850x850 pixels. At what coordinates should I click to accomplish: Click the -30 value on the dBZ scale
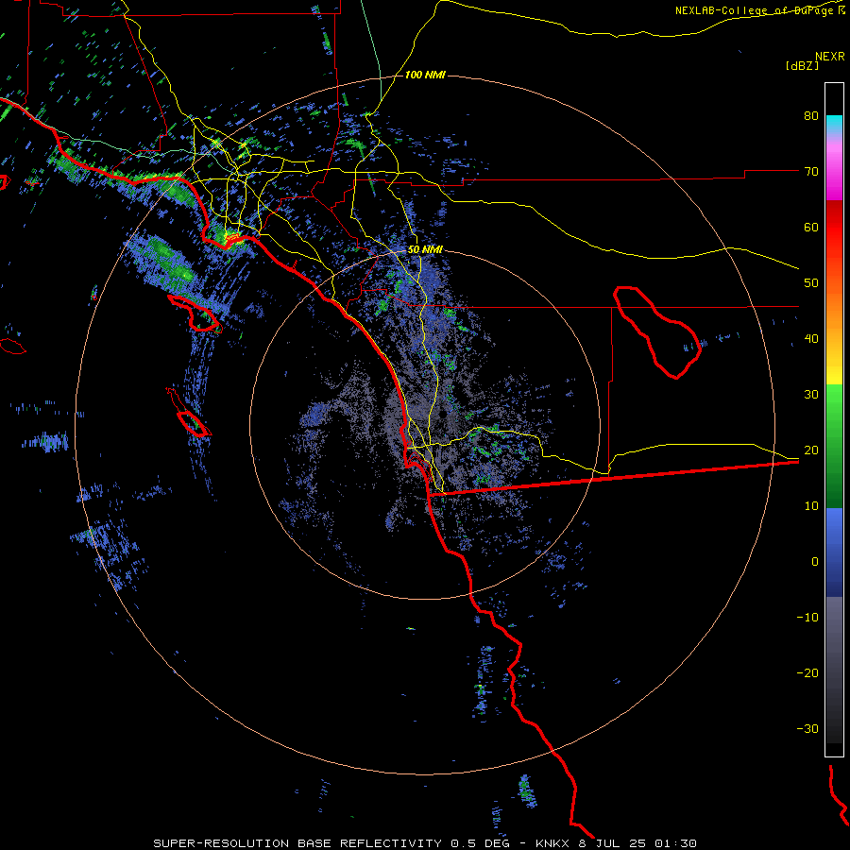click(807, 729)
